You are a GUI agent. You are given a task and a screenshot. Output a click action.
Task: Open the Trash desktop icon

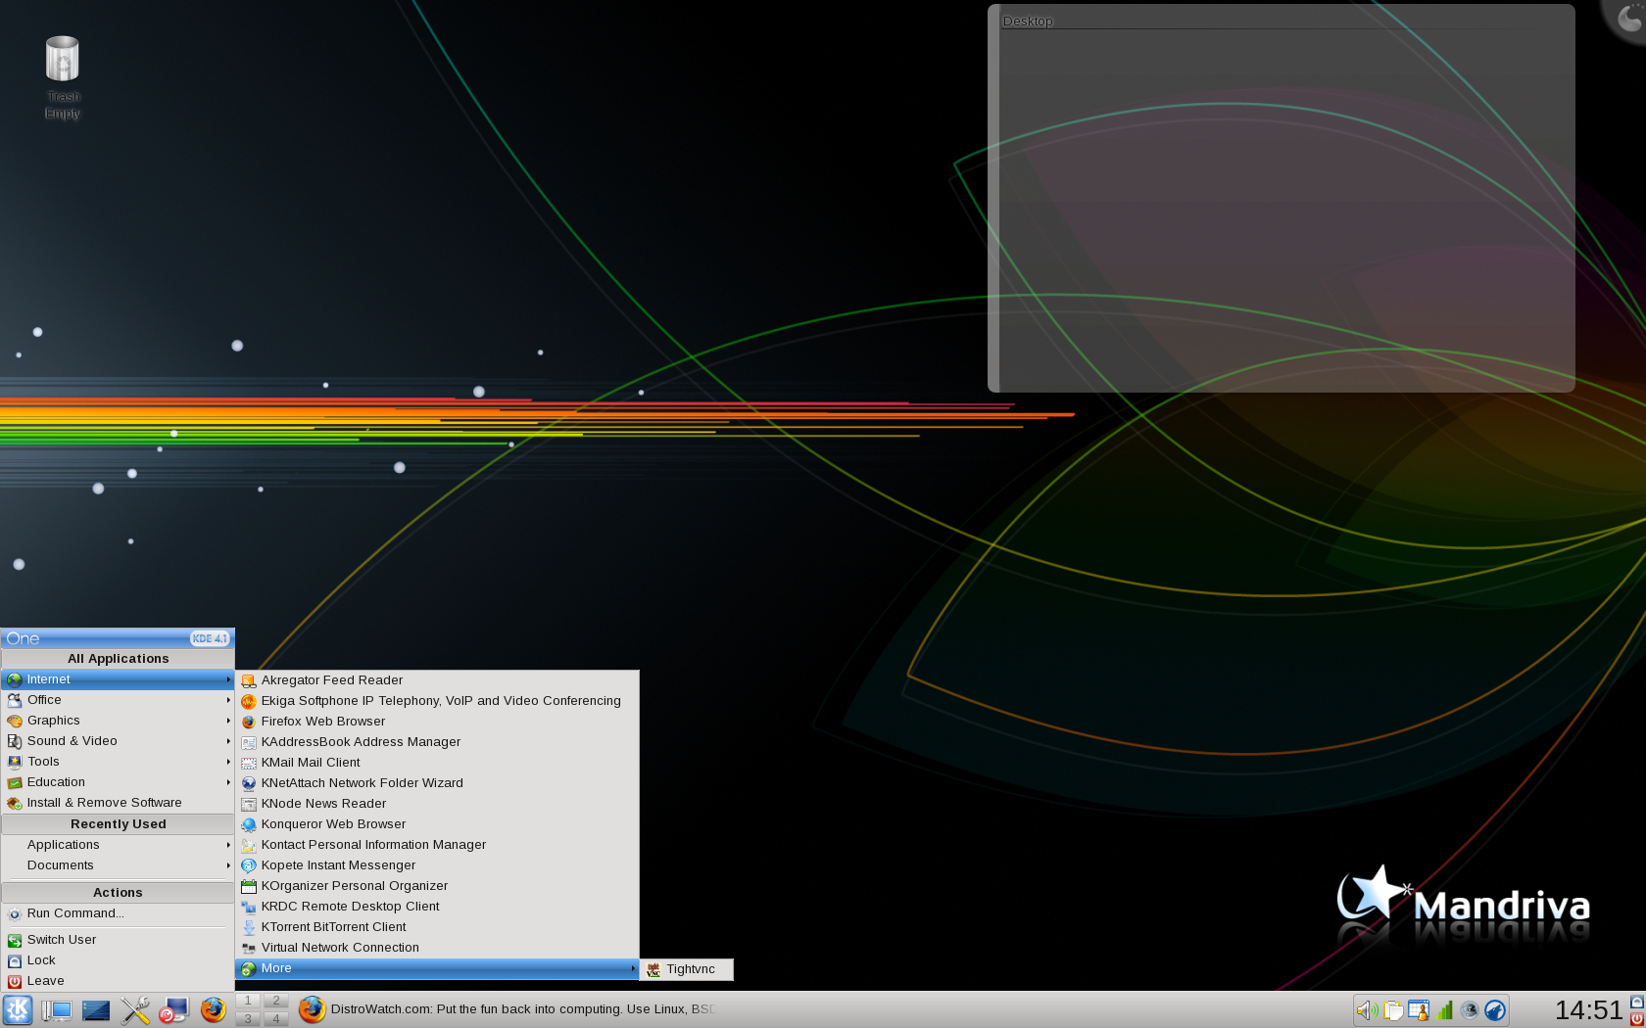tap(63, 77)
